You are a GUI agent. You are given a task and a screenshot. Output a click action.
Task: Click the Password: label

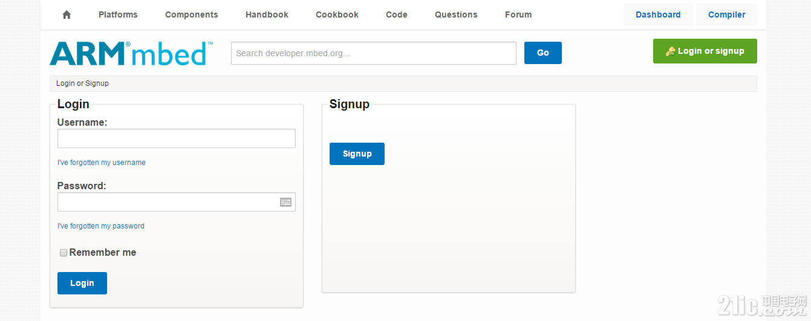[x=82, y=186]
